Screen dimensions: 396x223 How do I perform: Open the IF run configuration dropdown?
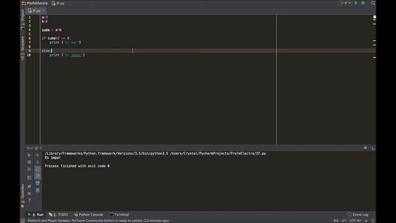[345, 3]
